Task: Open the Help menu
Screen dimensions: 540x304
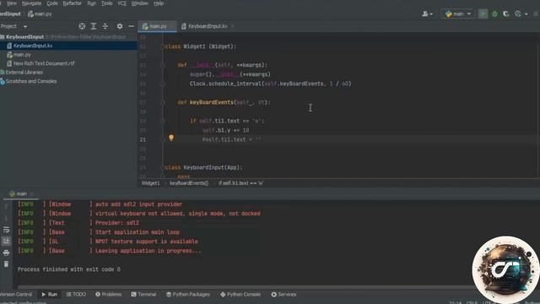Action: pyautogui.click(x=159, y=3)
